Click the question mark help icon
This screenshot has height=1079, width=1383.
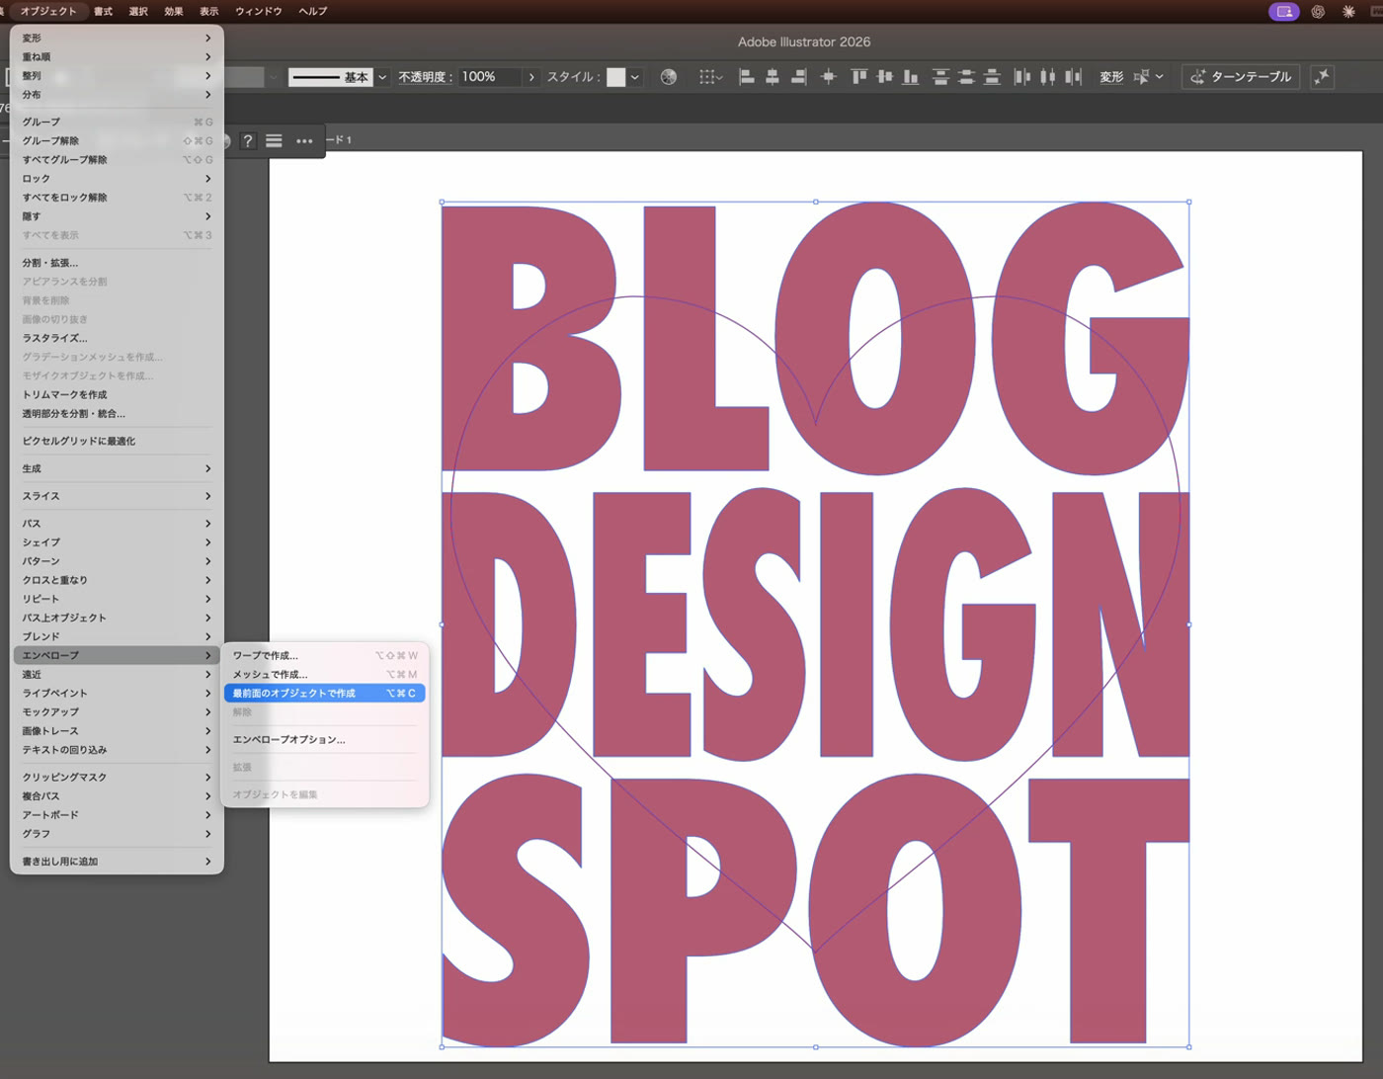click(x=248, y=140)
